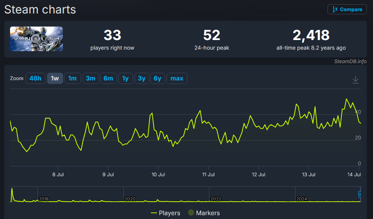Viewport: 373px width, 219px height.
Task: Click the '24-hour peak' caption
Action: (x=212, y=48)
